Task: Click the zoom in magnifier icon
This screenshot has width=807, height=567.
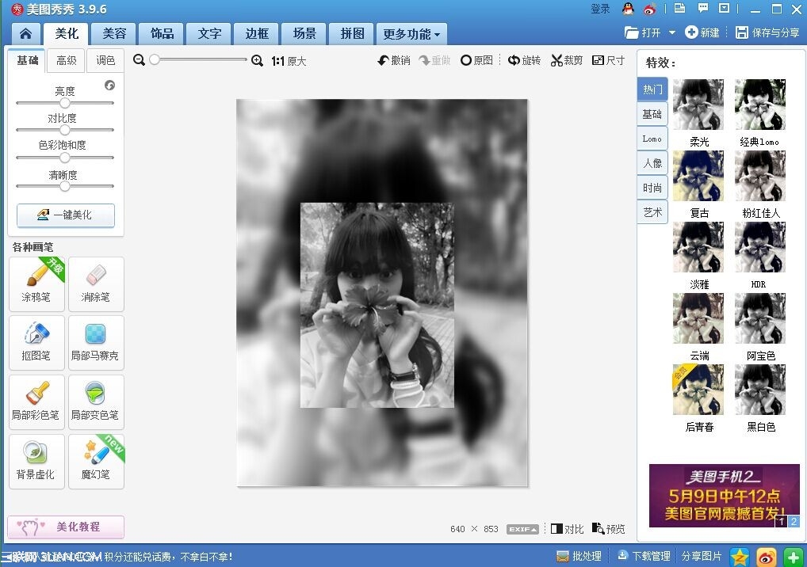Action: (258, 61)
